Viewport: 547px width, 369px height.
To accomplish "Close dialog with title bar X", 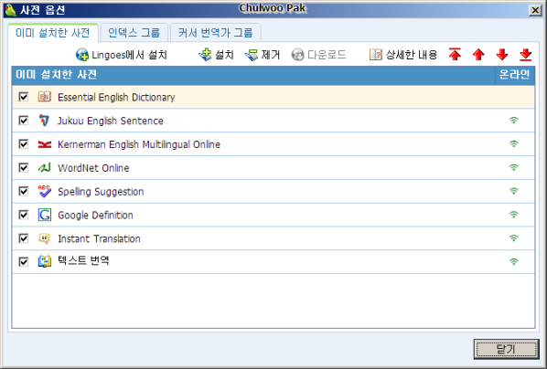I will (x=535, y=10).
